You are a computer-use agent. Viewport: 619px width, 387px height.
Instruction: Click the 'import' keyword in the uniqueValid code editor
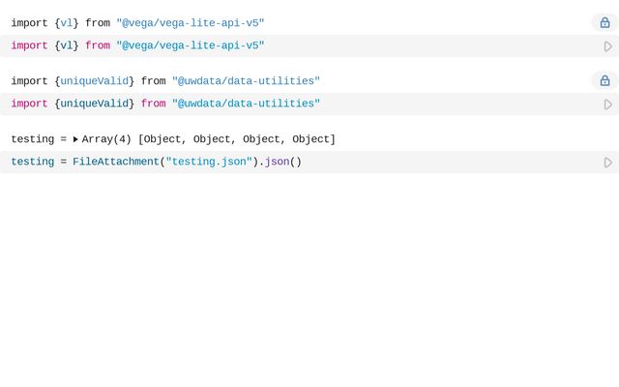tap(29, 104)
